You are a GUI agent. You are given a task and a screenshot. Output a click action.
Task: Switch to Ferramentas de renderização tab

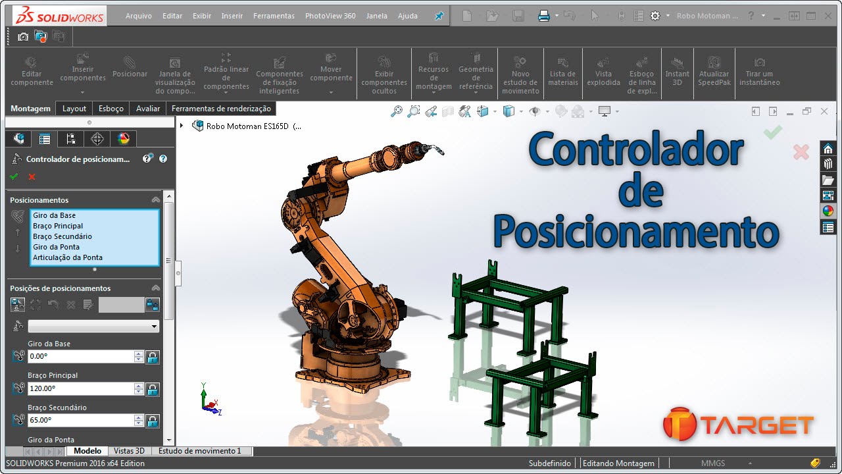pos(221,109)
